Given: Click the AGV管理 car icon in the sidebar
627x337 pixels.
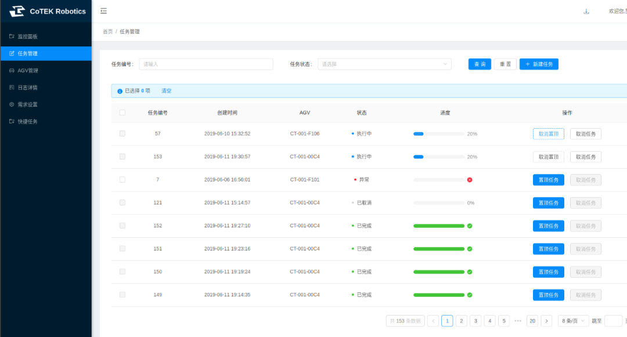Looking at the screenshot, I should [12, 71].
